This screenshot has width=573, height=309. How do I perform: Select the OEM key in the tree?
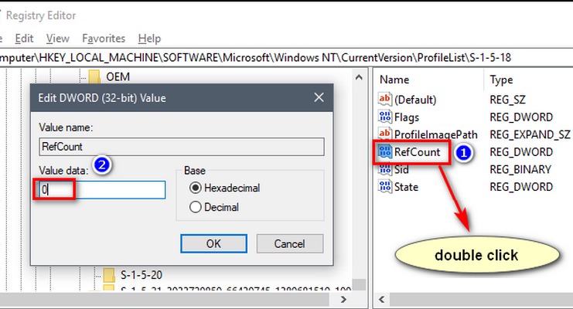(118, 76)
